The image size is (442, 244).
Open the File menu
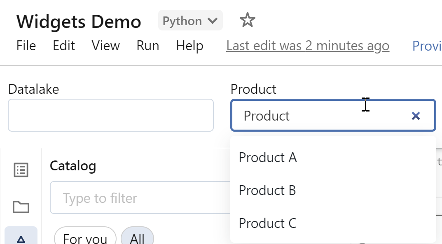(x=26, y=46)
